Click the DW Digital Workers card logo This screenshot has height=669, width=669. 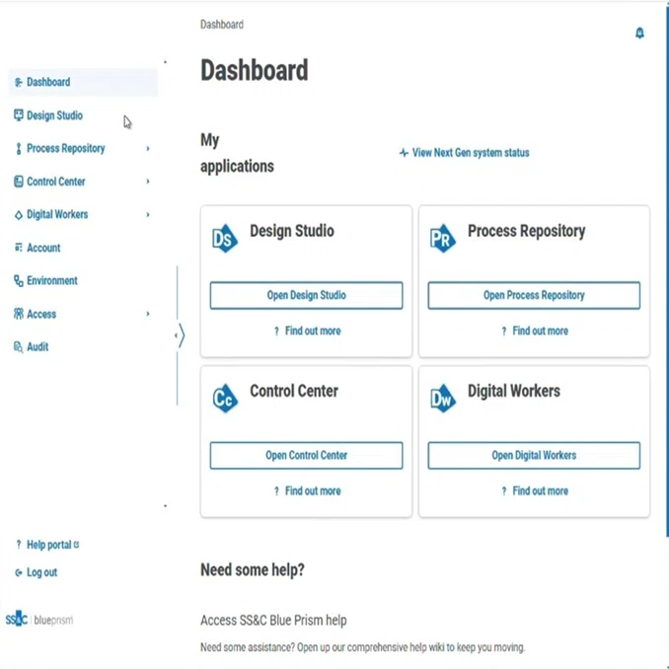tap(443, 399)
